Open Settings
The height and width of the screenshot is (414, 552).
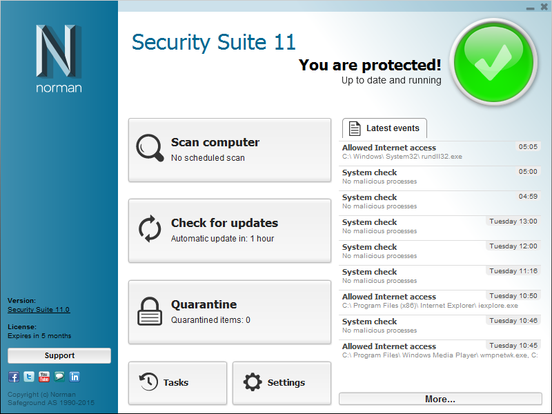pyautogui.click(x=282, y=383)
